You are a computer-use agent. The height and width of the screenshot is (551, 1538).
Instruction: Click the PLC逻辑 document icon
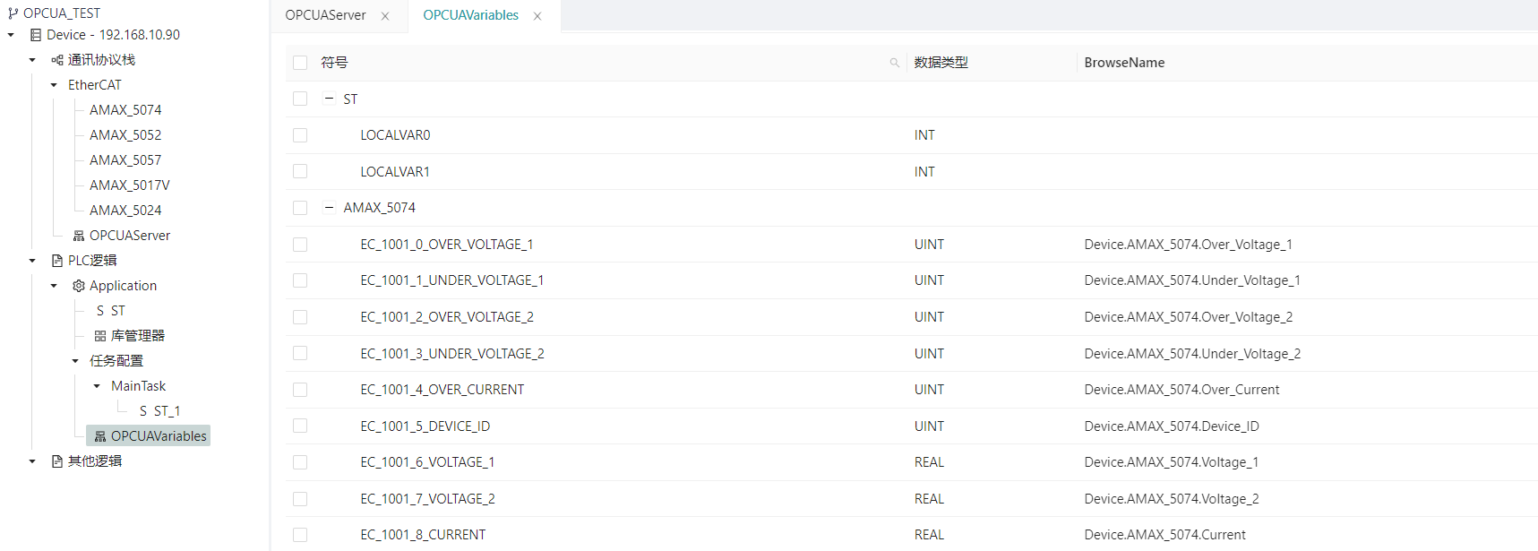tap(57, 261)
